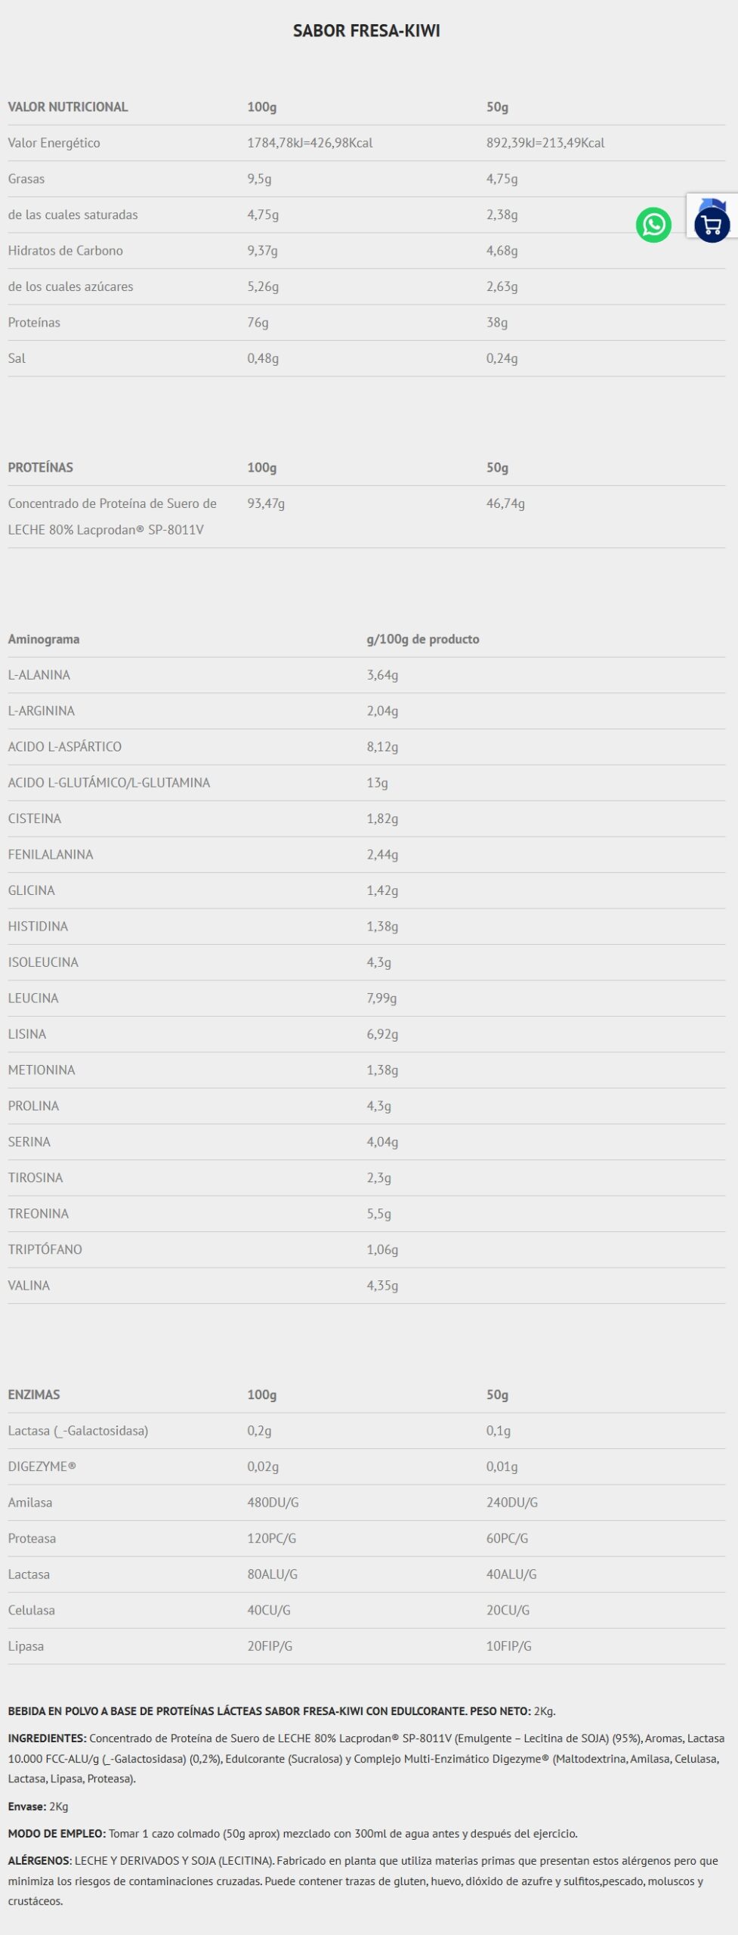Click the INGREDIENTES label in description

tap(47, 1738)
